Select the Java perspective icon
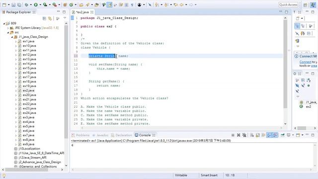 click(x=313, y=5)
